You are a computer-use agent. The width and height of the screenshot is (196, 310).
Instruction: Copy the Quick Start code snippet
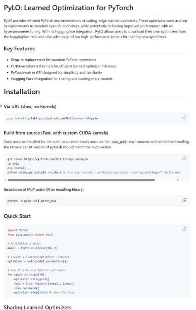[x=184, y=229]
